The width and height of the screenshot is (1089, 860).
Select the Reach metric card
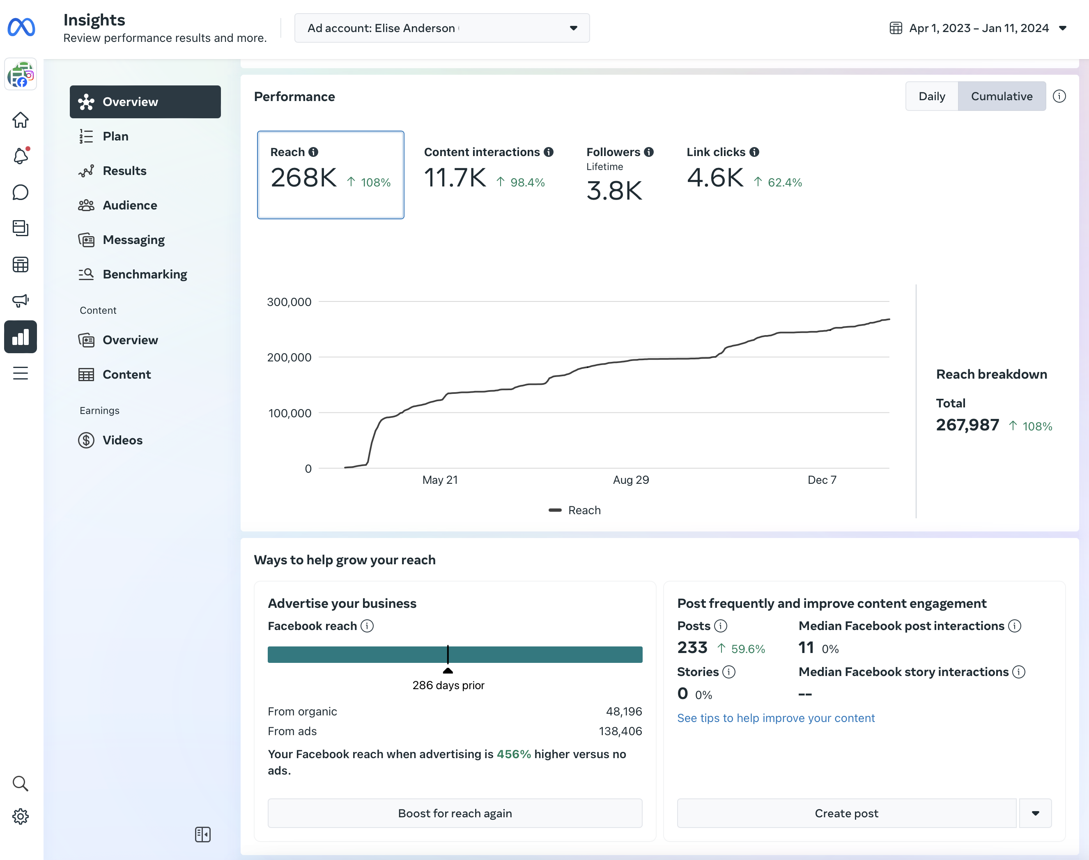[x=330, y=175]
